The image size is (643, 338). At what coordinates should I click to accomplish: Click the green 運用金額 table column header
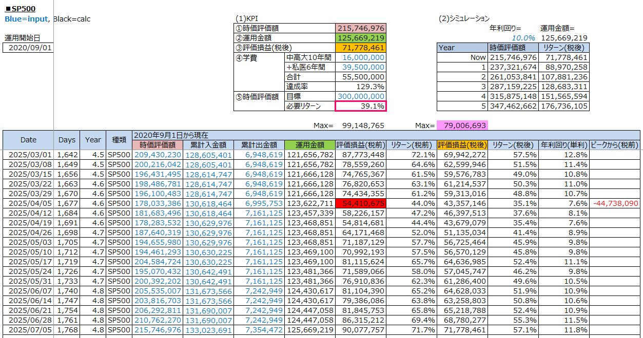[309, 145]
